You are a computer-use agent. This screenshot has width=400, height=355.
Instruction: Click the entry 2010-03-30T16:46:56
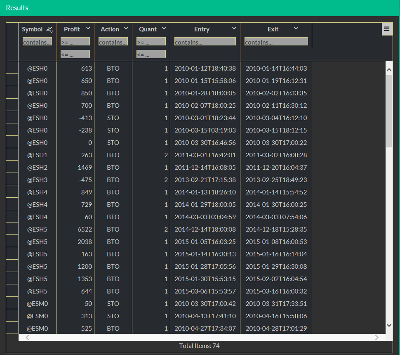205,142
